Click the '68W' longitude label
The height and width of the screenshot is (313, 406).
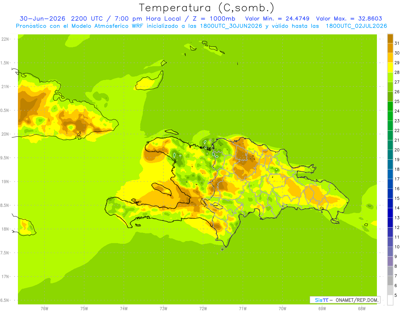[x=362, y=309]
